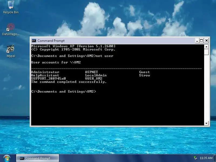The height and width of the screenshot is (162, 216).
Task: Click the Strow account name
Action: pyautogui.click(x=144, y=75)
